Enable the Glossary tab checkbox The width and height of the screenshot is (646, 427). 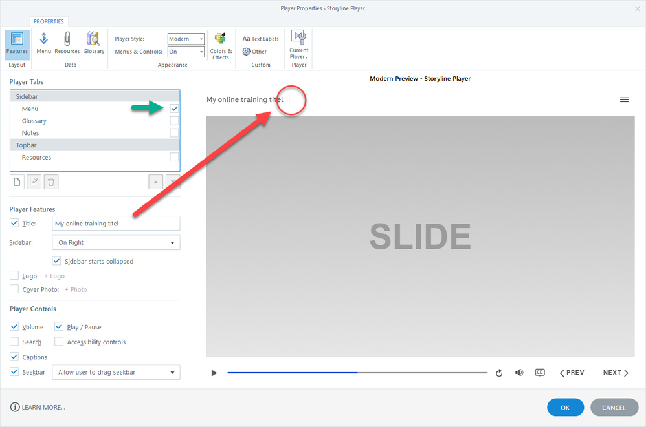tap(174, 121)
